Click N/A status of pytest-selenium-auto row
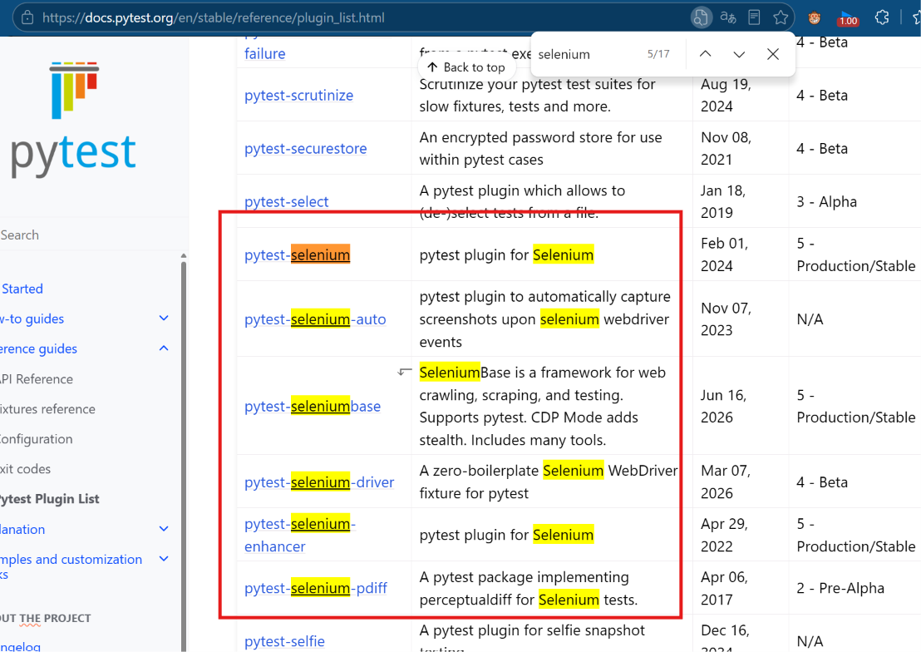Screen dimensions: 921x652 [810, 319]
